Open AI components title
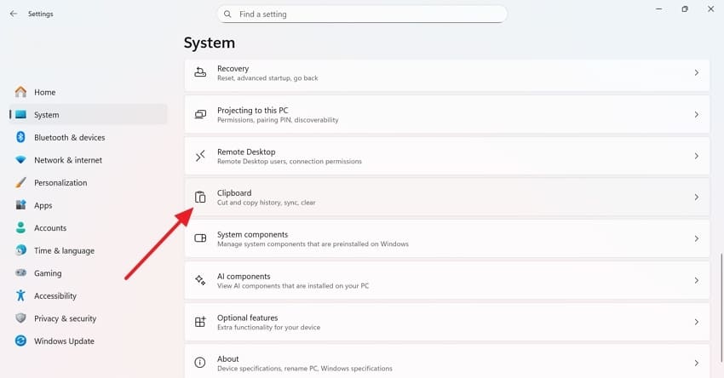This screenshot has height=378, width=724. [x=244, y=276]
